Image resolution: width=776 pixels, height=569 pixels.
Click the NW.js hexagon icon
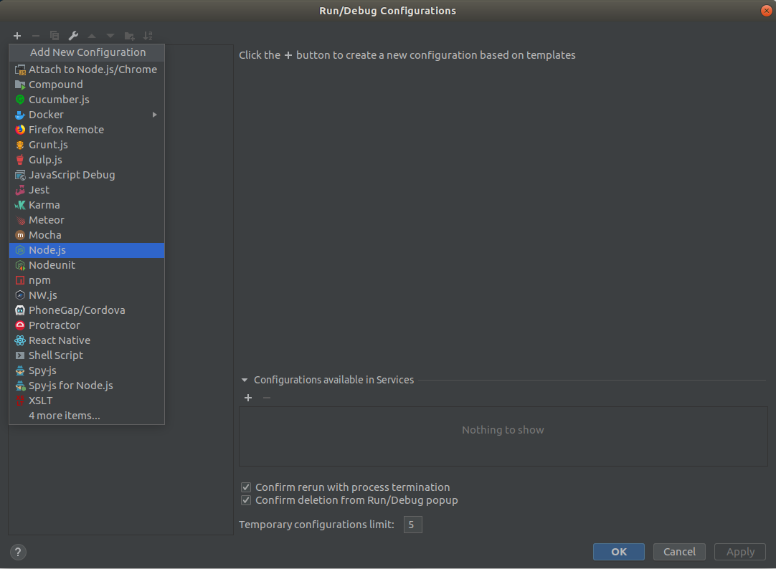click(x=20, y=295)
